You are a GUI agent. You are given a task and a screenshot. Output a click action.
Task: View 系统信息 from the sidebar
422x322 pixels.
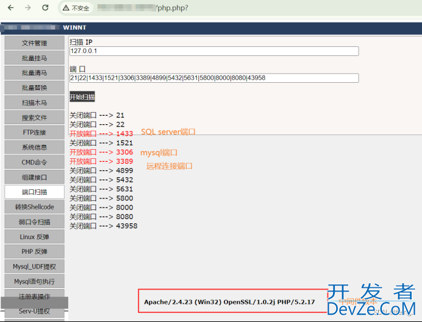click(34, 147)
